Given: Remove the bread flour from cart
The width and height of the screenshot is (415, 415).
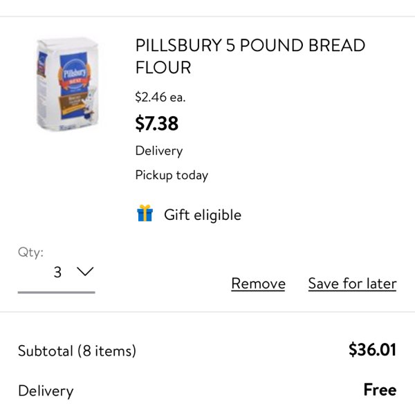Looking at the screenshot, I should click(x=258, y=284).
